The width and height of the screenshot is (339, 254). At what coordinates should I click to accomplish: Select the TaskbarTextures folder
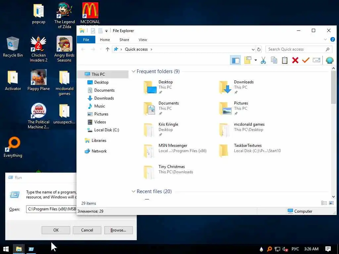pyautogui.click(x=250, y=150)
